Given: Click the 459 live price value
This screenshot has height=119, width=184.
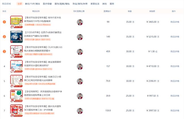Looking at the screenshot, I should tap(108, 51).
